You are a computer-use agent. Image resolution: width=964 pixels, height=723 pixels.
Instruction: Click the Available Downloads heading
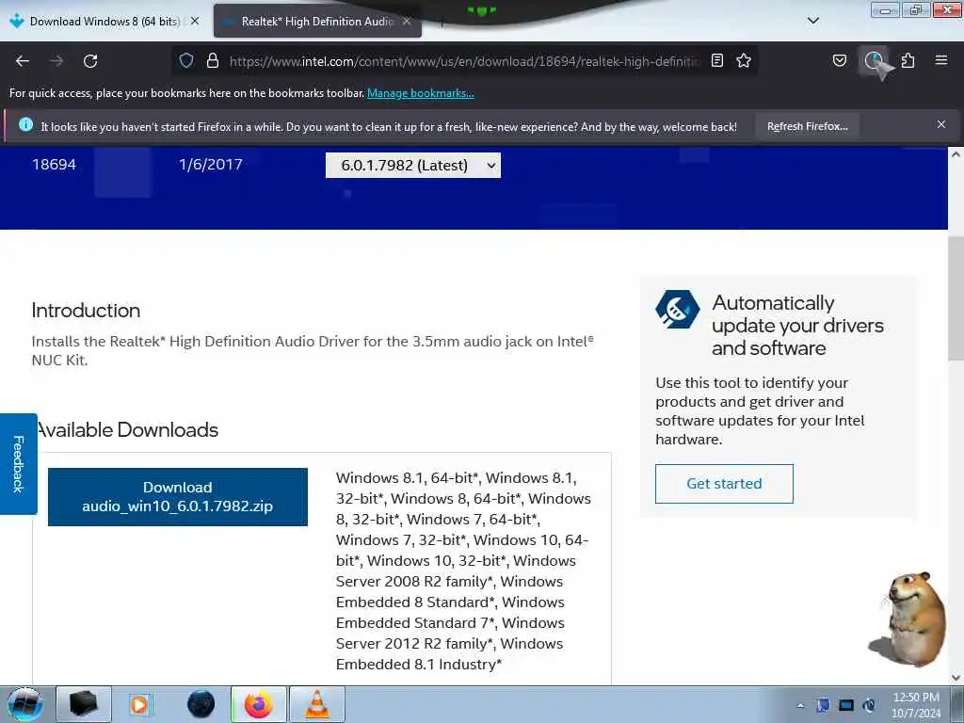point(127,429)
